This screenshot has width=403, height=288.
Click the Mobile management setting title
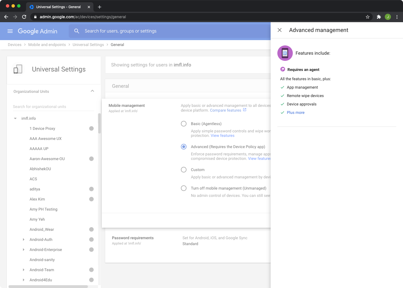(x=127, y=105)
